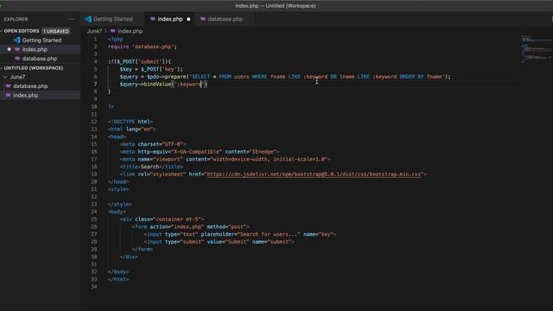This screenshot has height=311, width=553.
Task: Click the input type="submit" line
Action: 219,242
